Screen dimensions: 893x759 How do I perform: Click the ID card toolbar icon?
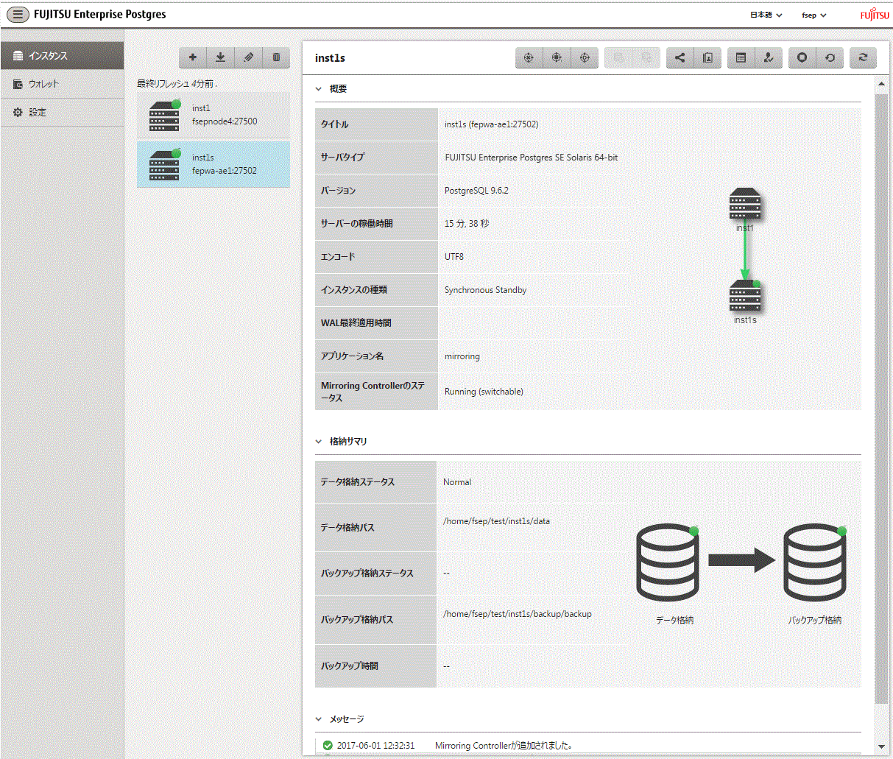[x=707, y=57]
